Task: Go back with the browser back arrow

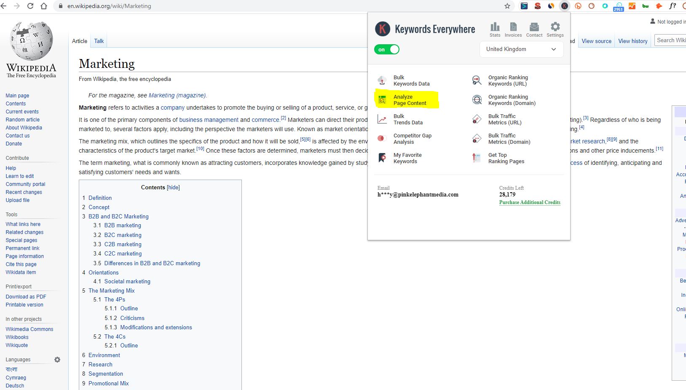Action: click(4, 6)
